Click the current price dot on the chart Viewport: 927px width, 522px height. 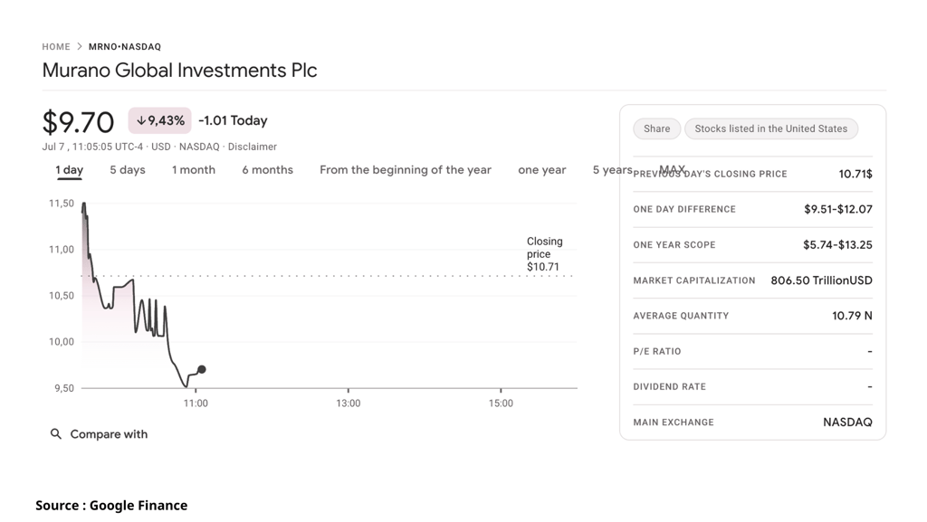tap(202, 370)
